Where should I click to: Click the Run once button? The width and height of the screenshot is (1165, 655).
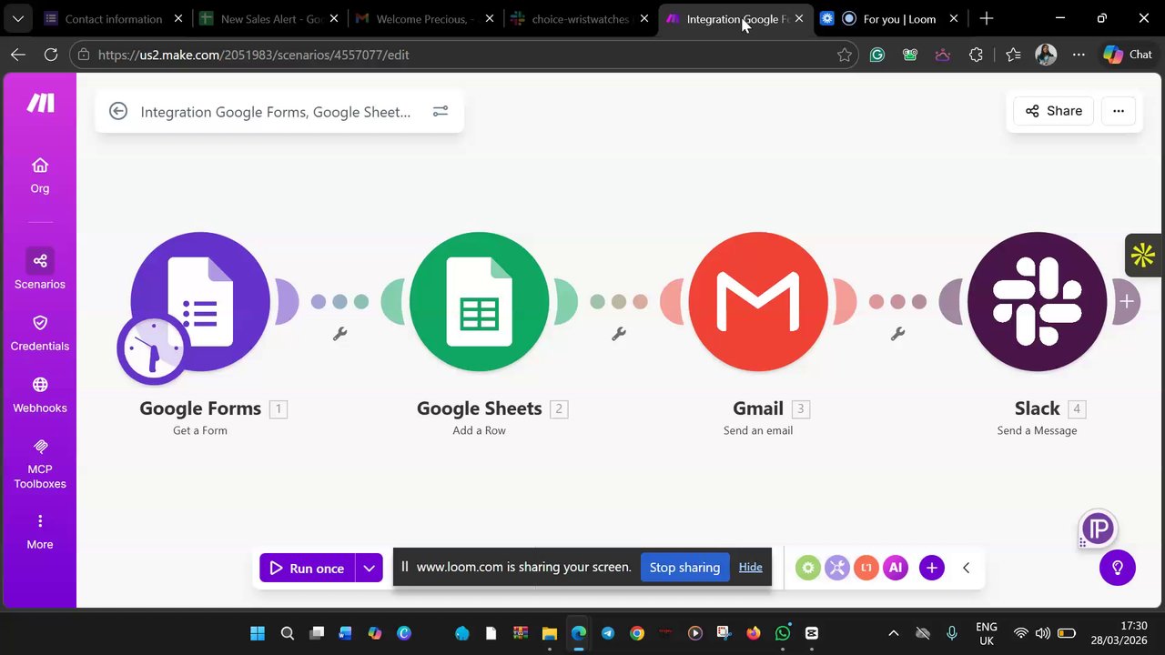pos(308,568)
